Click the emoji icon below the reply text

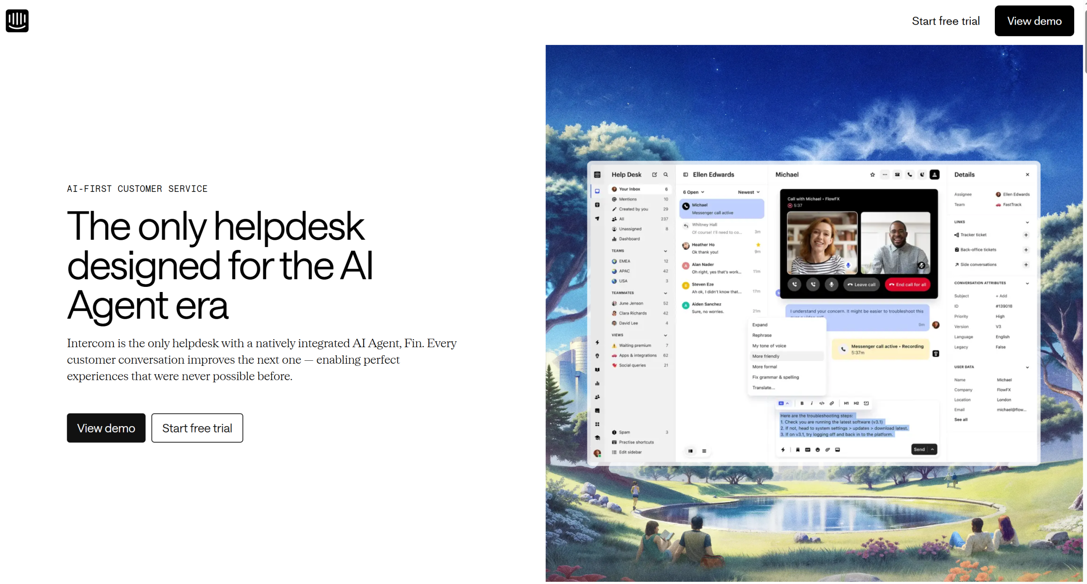(817, 449)
